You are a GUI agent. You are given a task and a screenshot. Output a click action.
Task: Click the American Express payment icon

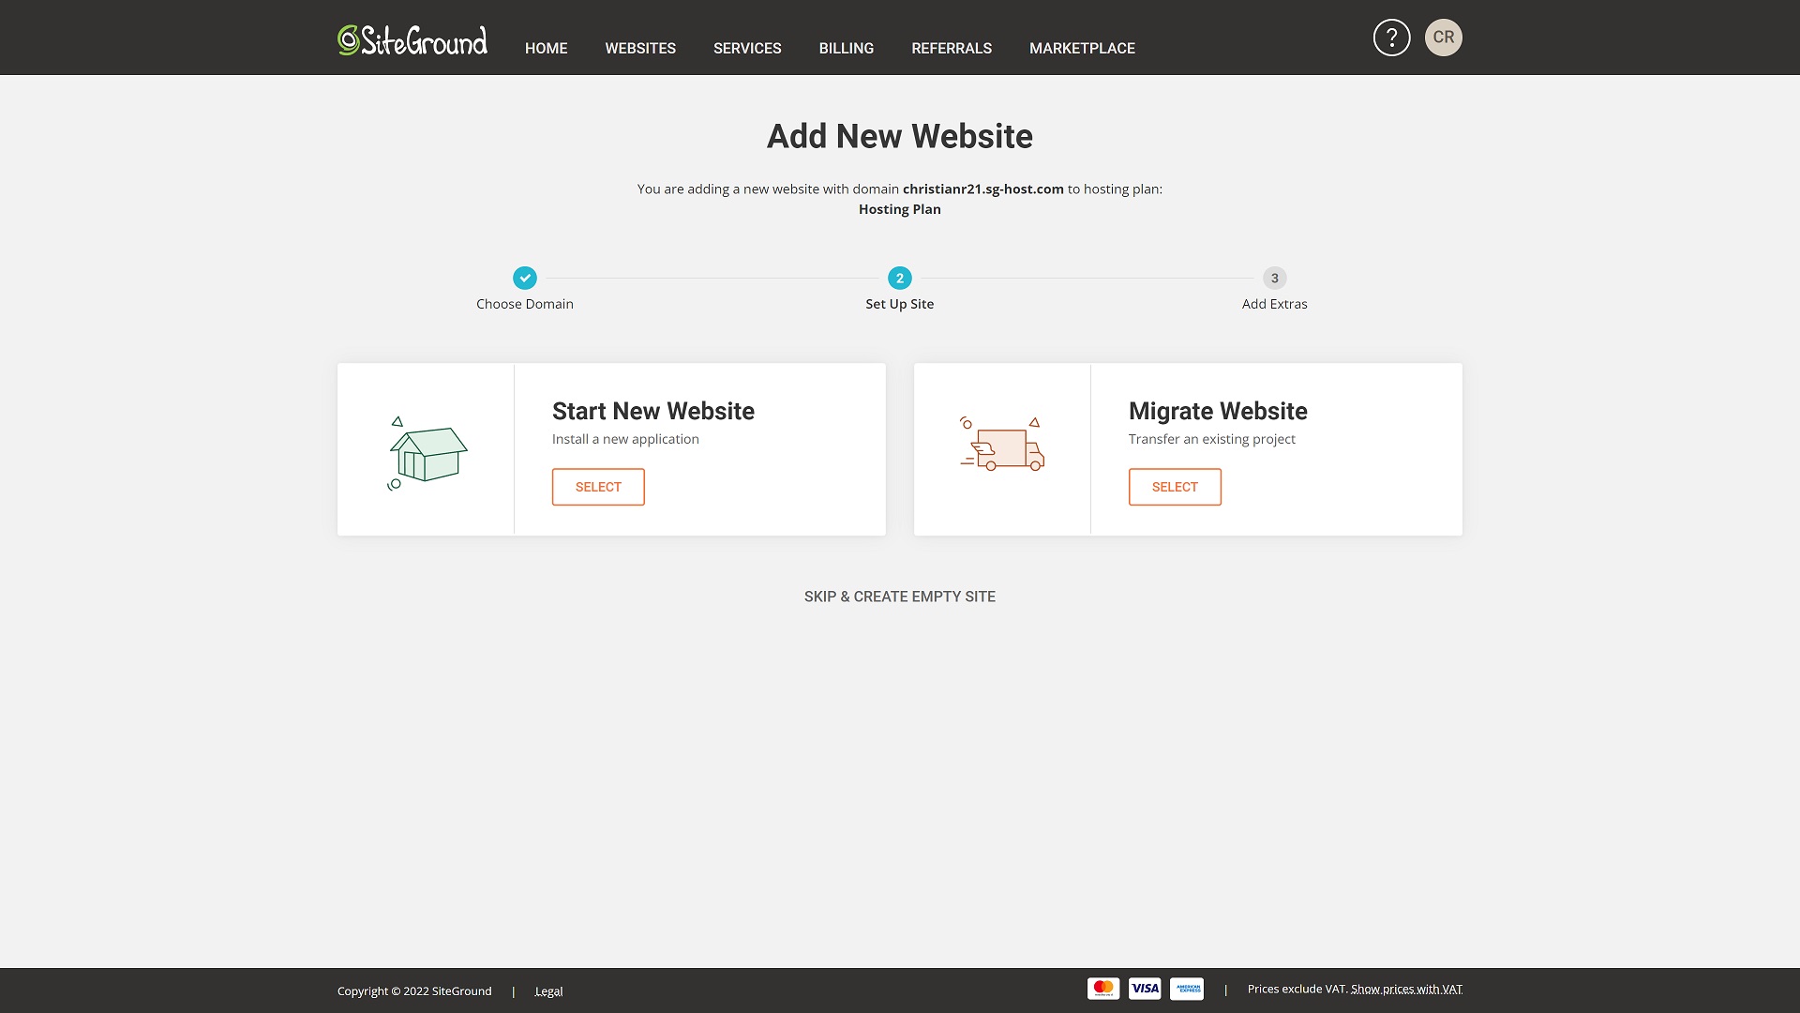(x=1187, y=989)
